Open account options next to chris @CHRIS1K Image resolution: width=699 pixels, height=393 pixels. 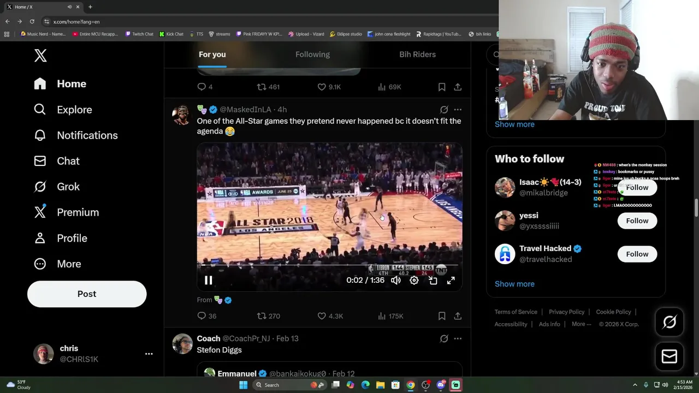pos(149,354)
